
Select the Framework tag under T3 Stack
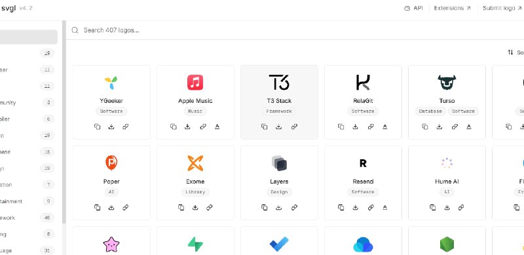tap(279, 111)
